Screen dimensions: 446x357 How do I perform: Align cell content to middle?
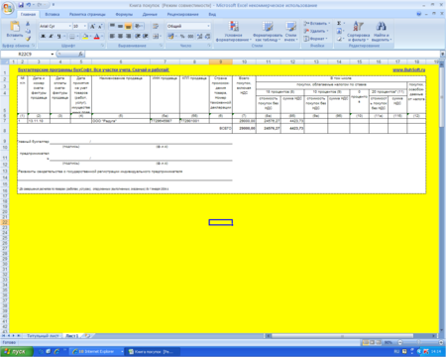click(120, 26)
